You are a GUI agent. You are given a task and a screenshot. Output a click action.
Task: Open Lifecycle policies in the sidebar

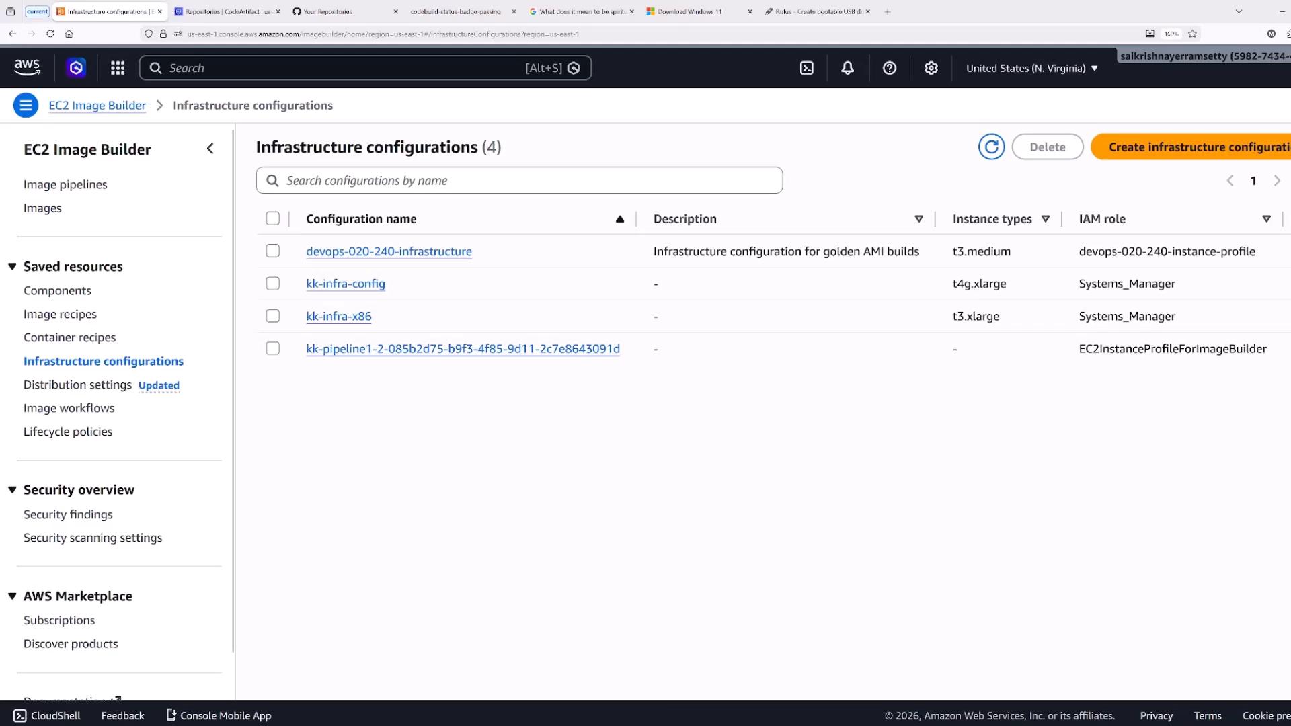68,432
